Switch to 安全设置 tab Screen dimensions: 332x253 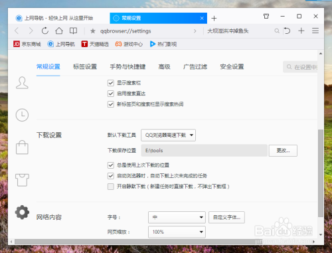pos(232,66)
